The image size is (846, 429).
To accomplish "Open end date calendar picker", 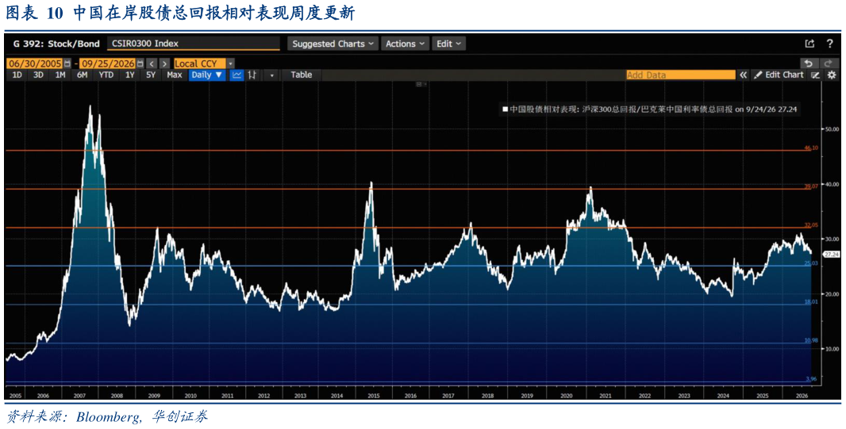I will pos(140,63).
